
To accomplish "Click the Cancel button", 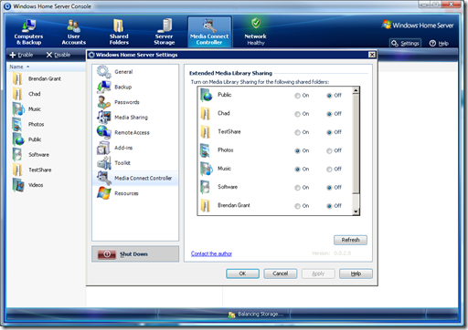I will click(281, 273).
